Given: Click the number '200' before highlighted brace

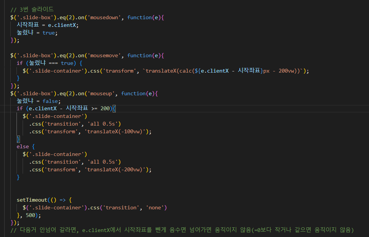Looking at the screenshot, I should click(105, 108).
